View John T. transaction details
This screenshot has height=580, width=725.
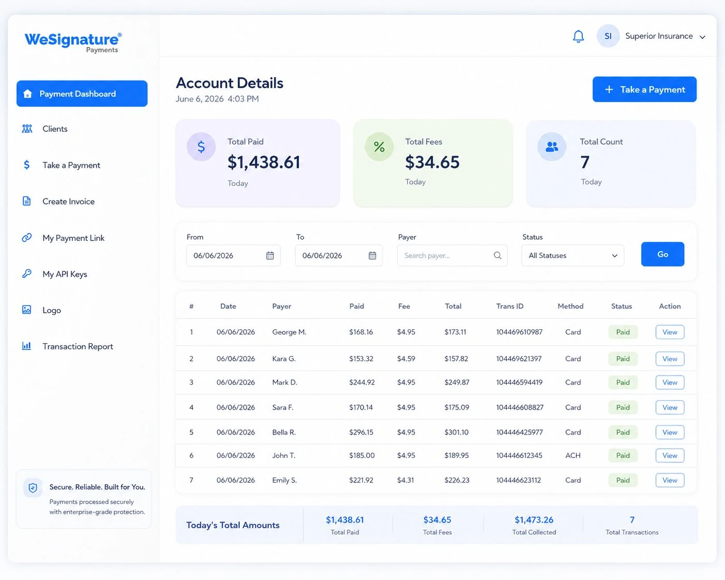670,455
